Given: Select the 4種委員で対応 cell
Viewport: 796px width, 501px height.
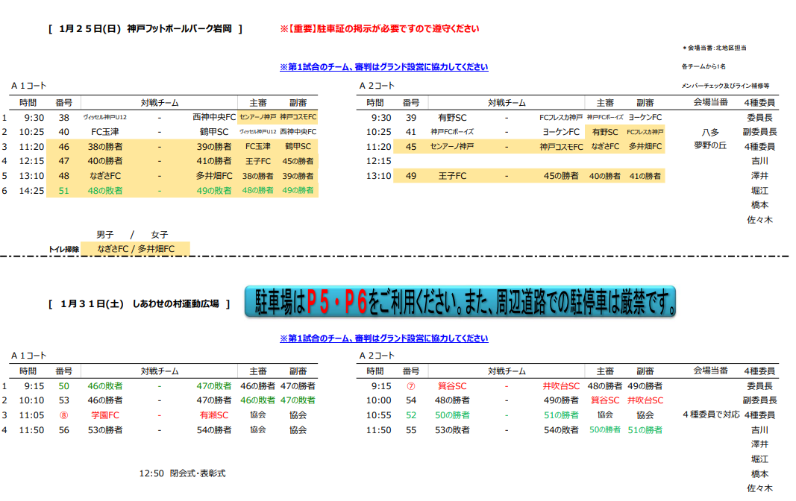Looking at the screenshot, I should [711, 415].
